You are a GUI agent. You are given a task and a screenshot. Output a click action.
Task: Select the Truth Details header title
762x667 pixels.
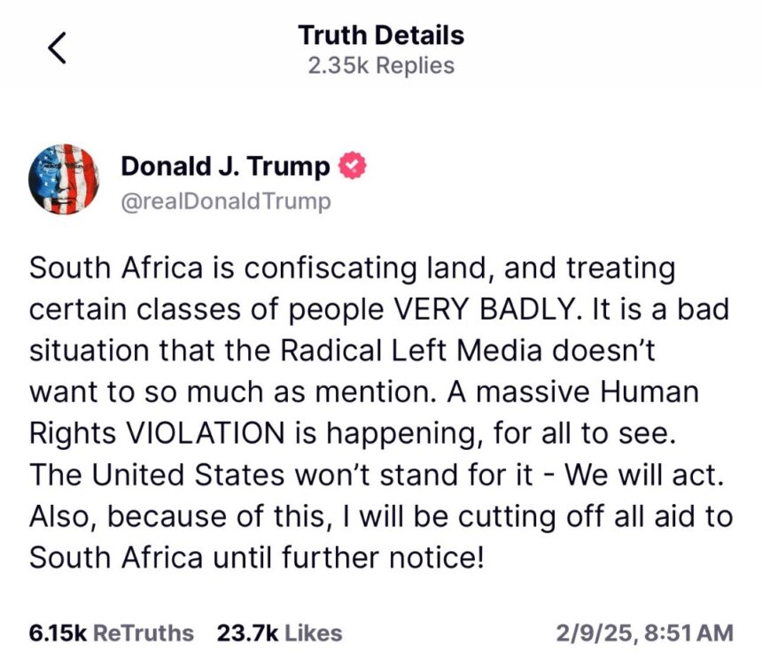[x=381, y=35]
